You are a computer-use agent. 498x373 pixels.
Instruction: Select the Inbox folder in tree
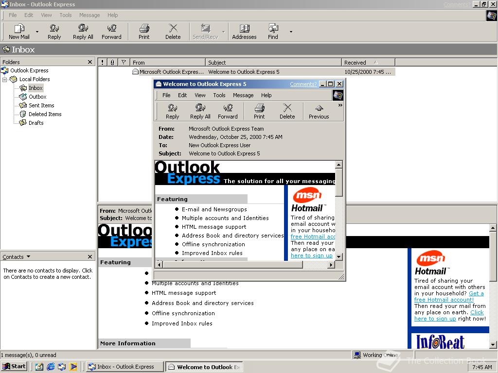(x=35, y=88)
